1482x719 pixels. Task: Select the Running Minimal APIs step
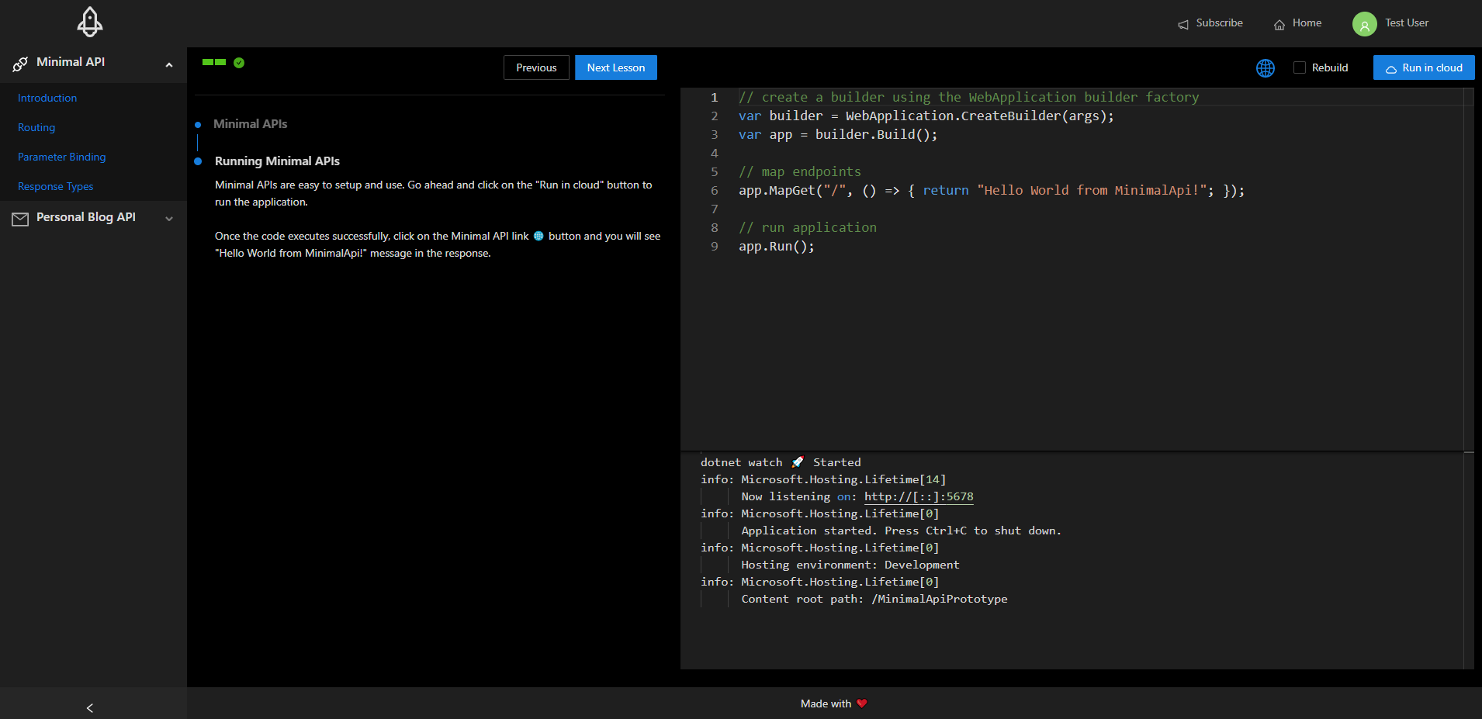click(277, 161)
